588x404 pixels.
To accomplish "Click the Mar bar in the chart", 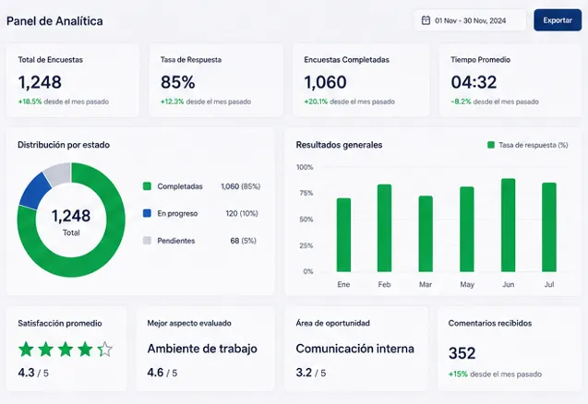I will tap(426, 234).
